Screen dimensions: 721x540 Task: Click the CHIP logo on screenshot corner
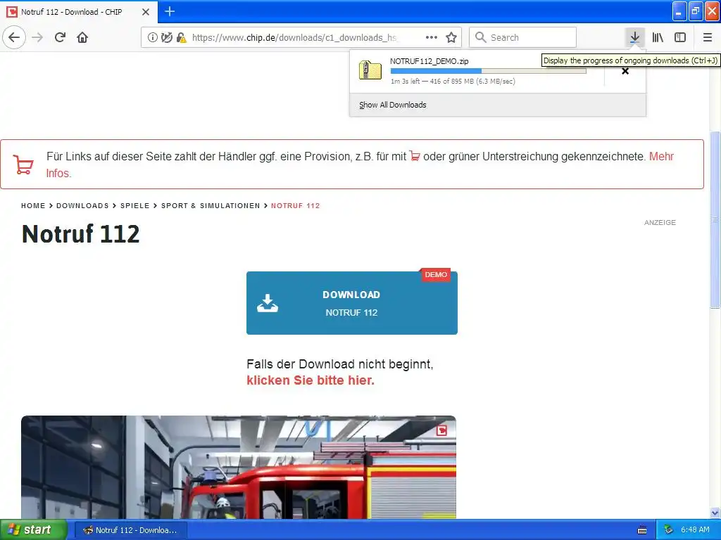click(x=442, y=430)
